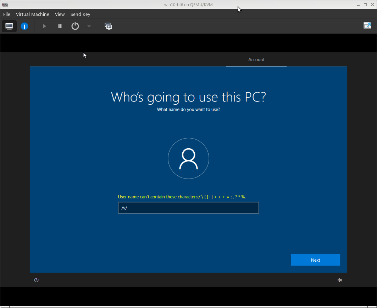Show the graphical console view
377x308 pixels.
pos(9,26)
